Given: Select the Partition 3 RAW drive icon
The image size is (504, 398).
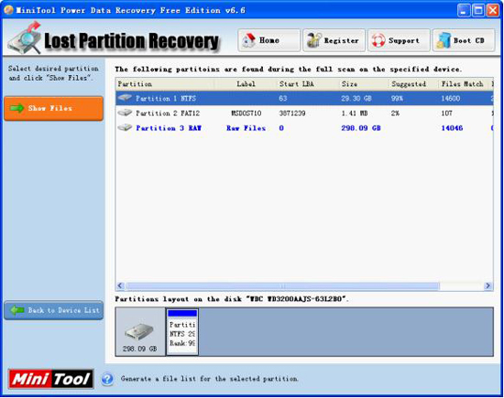Looking at the screenshot, I should coord(125,127).
